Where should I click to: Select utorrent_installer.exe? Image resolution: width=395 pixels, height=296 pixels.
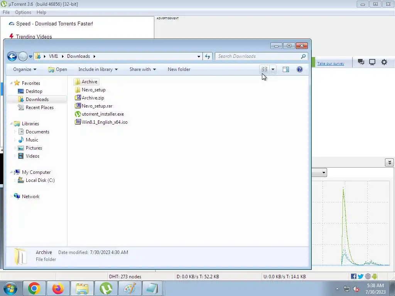99,114
